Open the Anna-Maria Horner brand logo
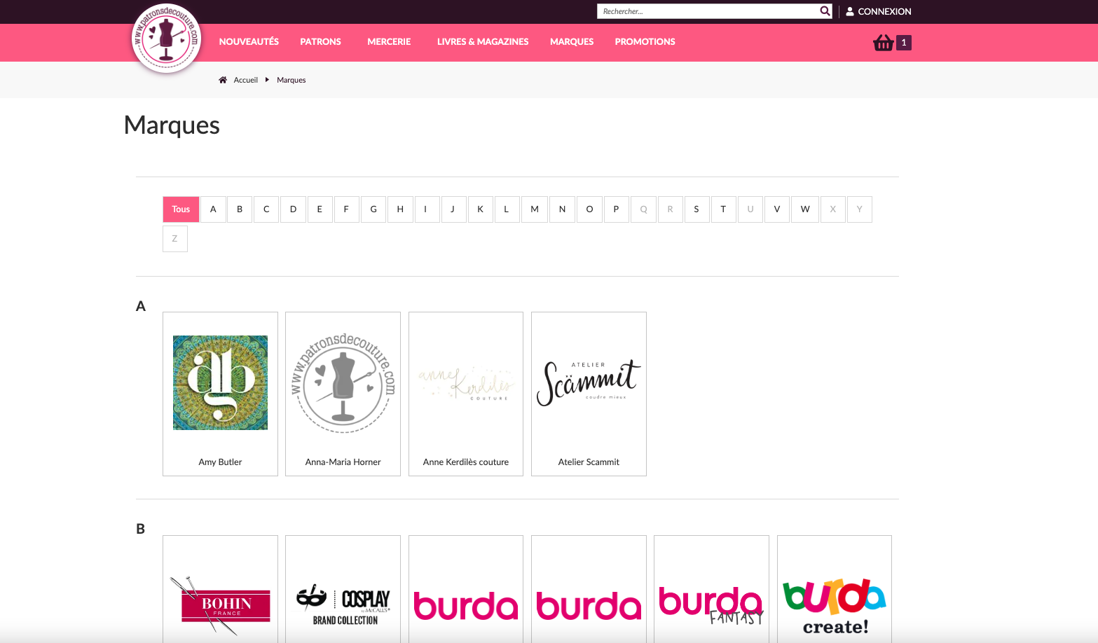Screen dimensions: 1098x643 pyautogui.click(x=343, y=382)
